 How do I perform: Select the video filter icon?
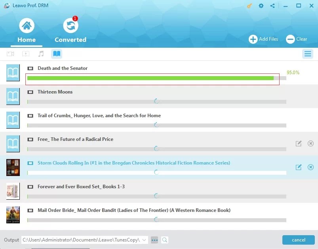(x=11, y=54)
